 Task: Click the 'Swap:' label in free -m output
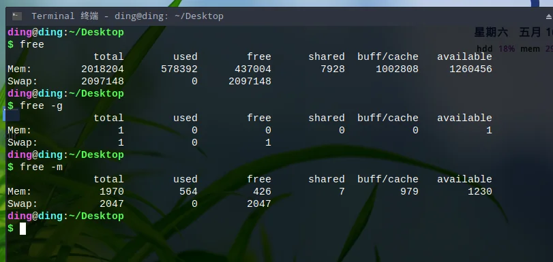(23, 204)
